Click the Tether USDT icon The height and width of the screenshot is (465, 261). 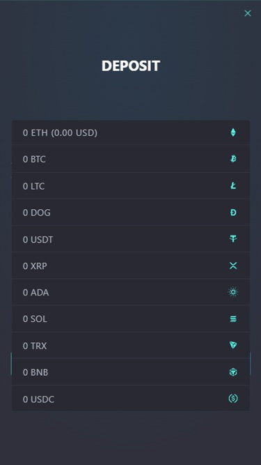click(x=233, y=238)
